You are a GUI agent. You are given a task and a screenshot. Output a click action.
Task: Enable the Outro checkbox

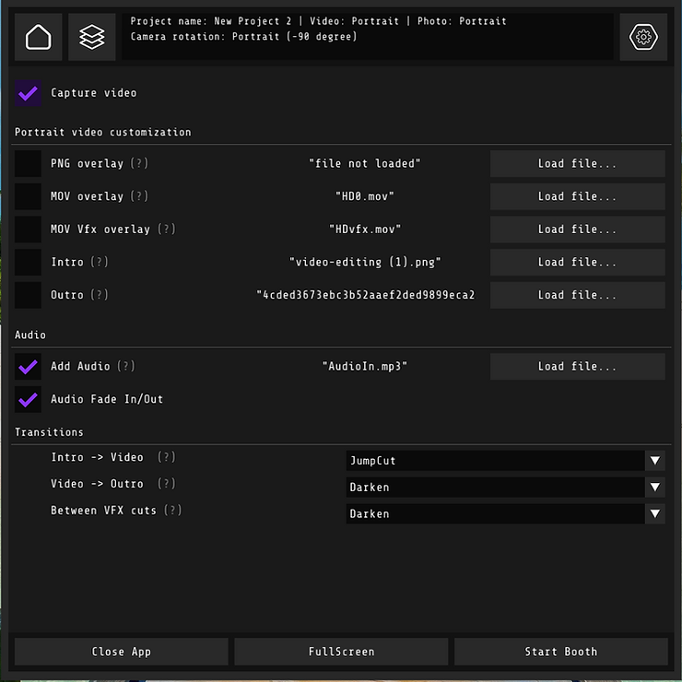coord(28,295)
